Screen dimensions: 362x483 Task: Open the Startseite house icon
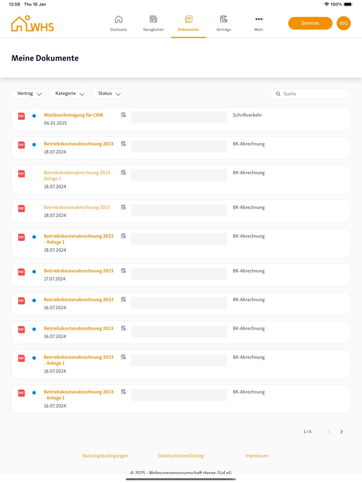pos(119,19)
